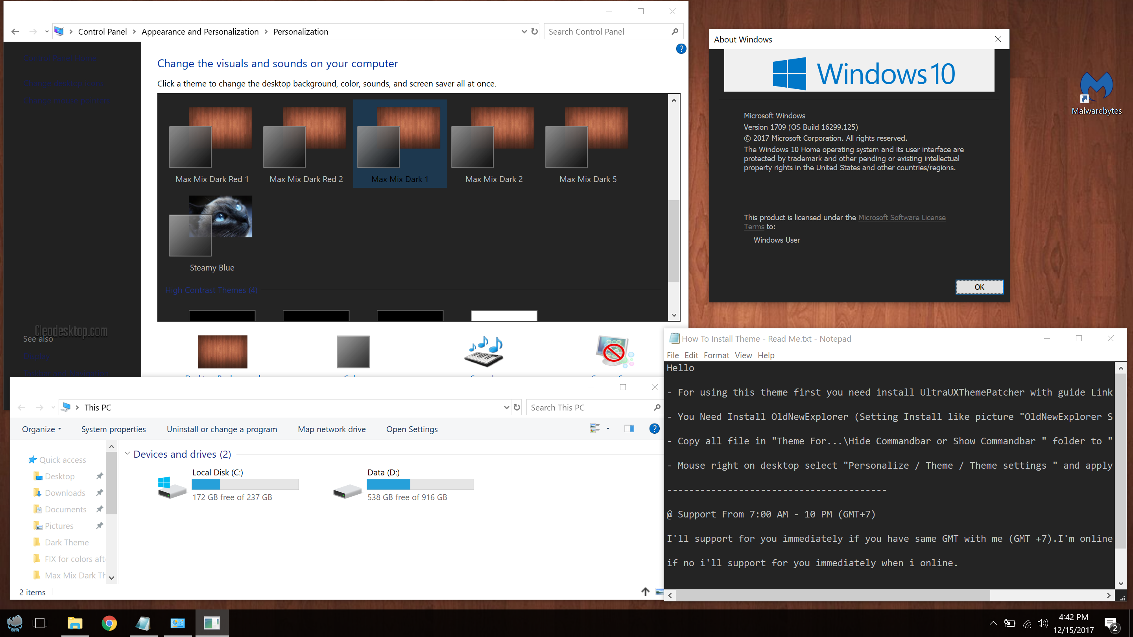Viewport: 1133px width, 637px height.
Task: Toggle the preview pane in This PC
Action: 629,429
